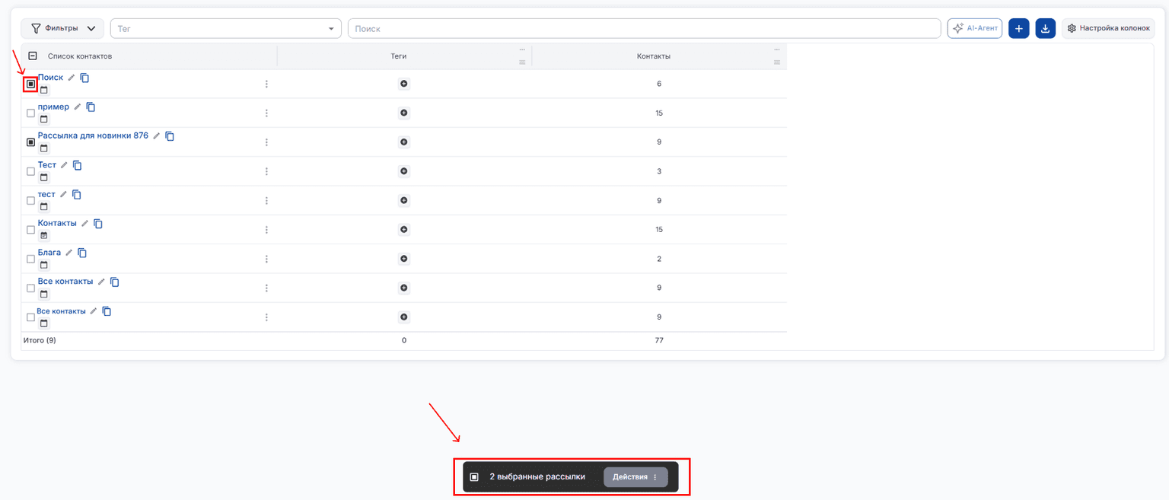Check the Контакты list row checkbox
Viewport: 1169px width, 500px height.
[30, 230]
